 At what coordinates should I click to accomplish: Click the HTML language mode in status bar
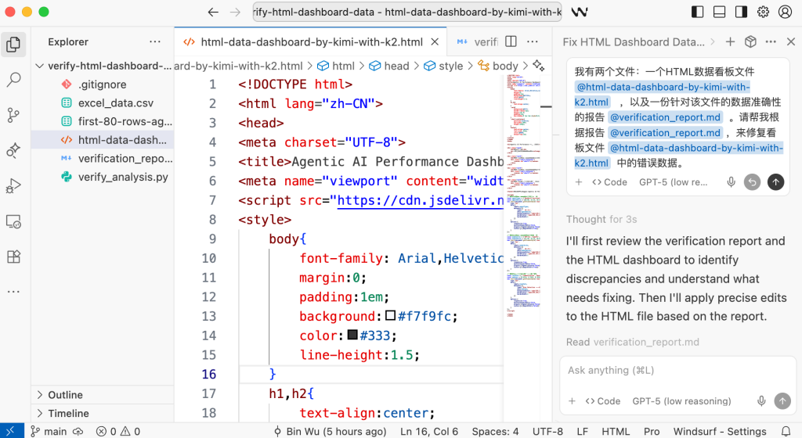click(x=616, y=431)
